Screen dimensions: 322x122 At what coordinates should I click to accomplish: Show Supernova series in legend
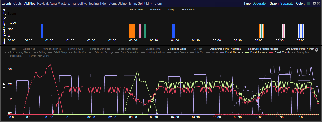tap(14, 56)
